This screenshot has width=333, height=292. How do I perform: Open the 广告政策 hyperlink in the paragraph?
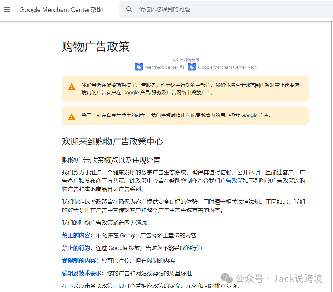tap(231, 181)
